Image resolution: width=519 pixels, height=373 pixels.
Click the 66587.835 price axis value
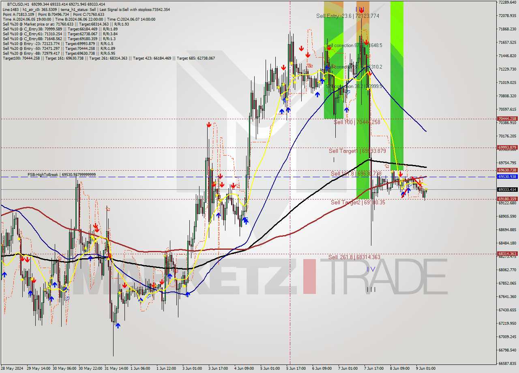point(507,363)
